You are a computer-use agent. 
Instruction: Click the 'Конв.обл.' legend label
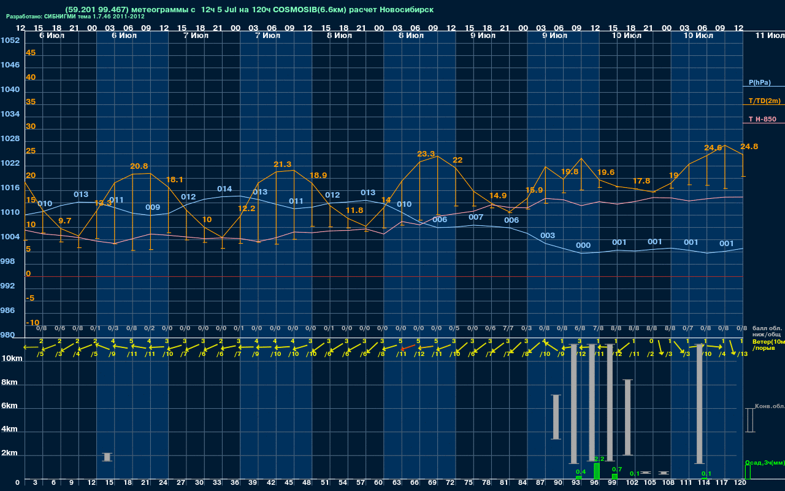(x=770, y=406)
